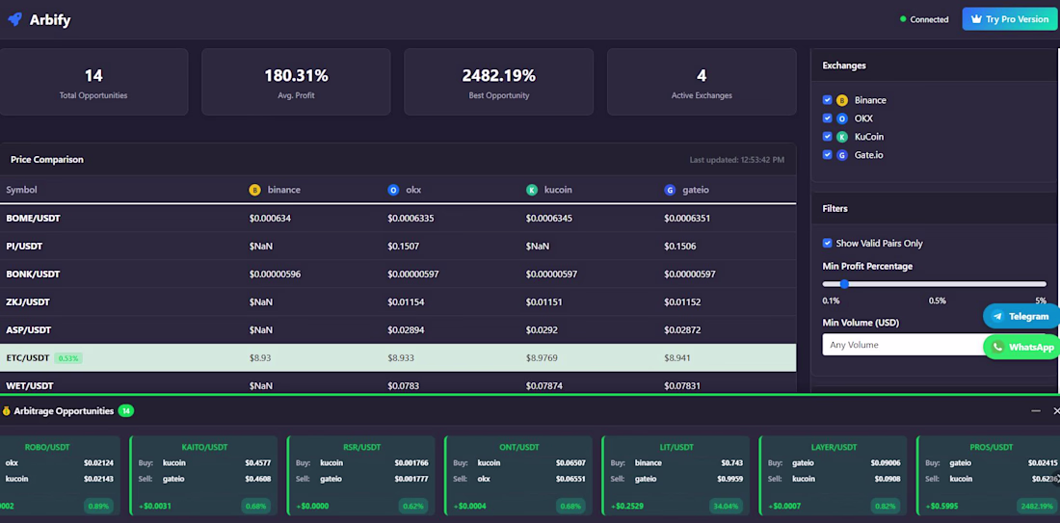Select the BONK/USDT row symbol
This screenshot has height=523, width=1060.
pyautogui.click(x=33, y=275)
